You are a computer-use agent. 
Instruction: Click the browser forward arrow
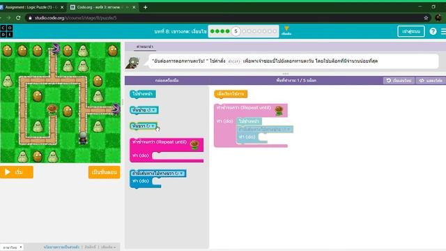coord(8,17)
